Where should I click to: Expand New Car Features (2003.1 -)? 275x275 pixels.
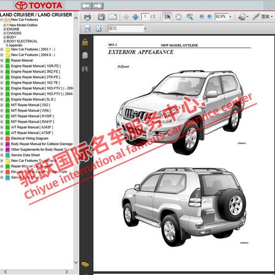[x=2, y=50]
